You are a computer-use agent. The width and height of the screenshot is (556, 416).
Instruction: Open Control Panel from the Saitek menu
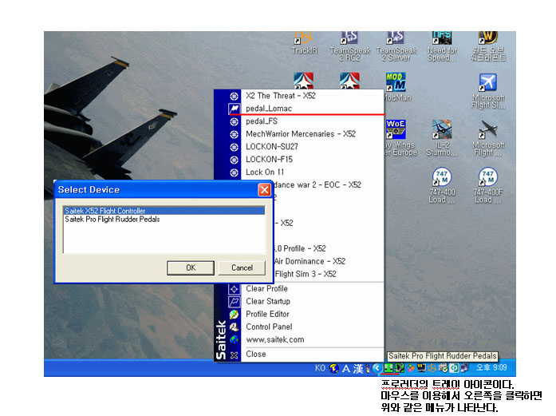313,327
